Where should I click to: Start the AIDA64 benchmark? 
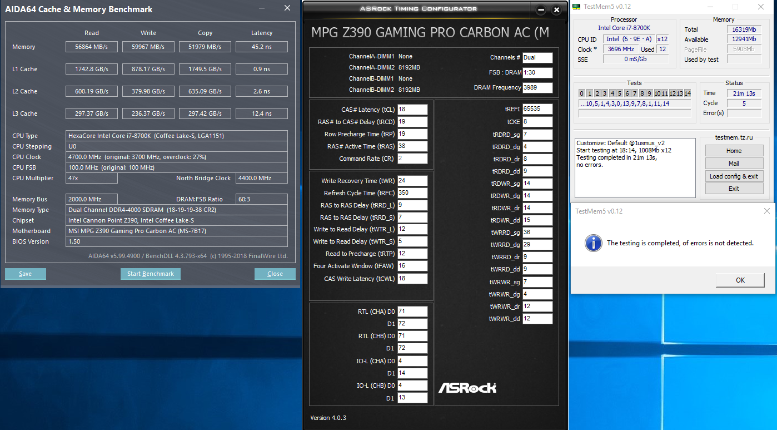coord(151,274)
